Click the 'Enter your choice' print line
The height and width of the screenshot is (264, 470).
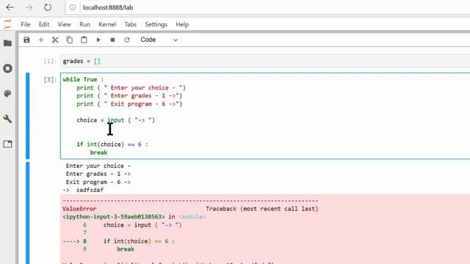point(131,88)
